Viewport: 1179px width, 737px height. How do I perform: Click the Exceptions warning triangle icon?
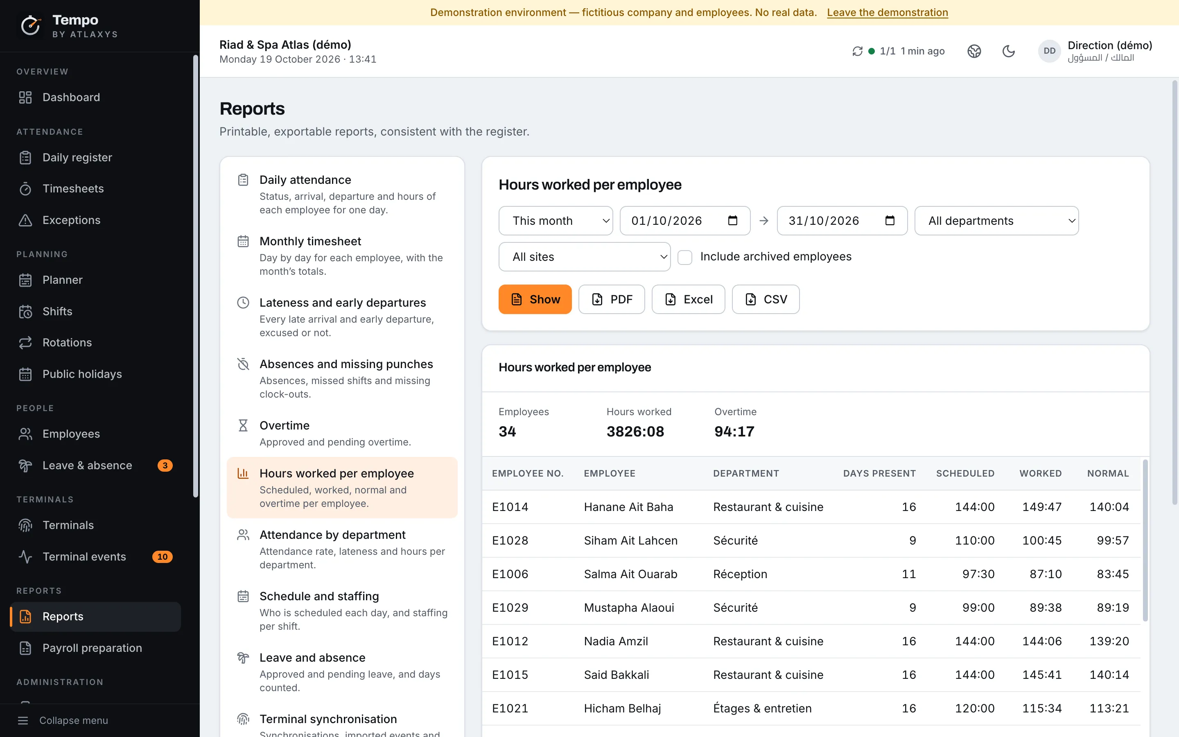(25, 220)
